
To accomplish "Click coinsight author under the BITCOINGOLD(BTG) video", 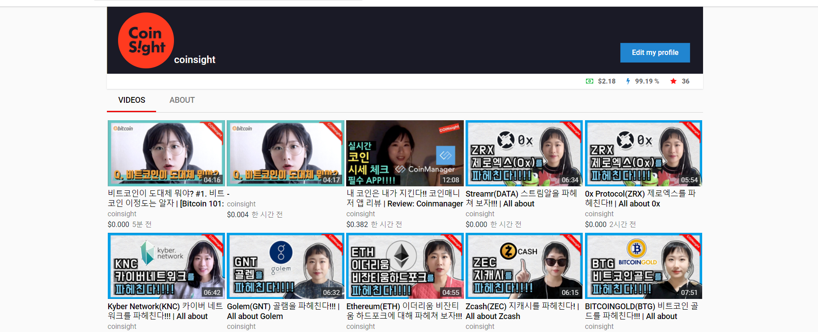I will pos(600,327).
